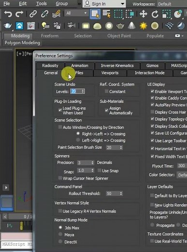This screenshot has width=187, height=252.
Task: Open the Select by Name list
Action: tap(106, 14)
